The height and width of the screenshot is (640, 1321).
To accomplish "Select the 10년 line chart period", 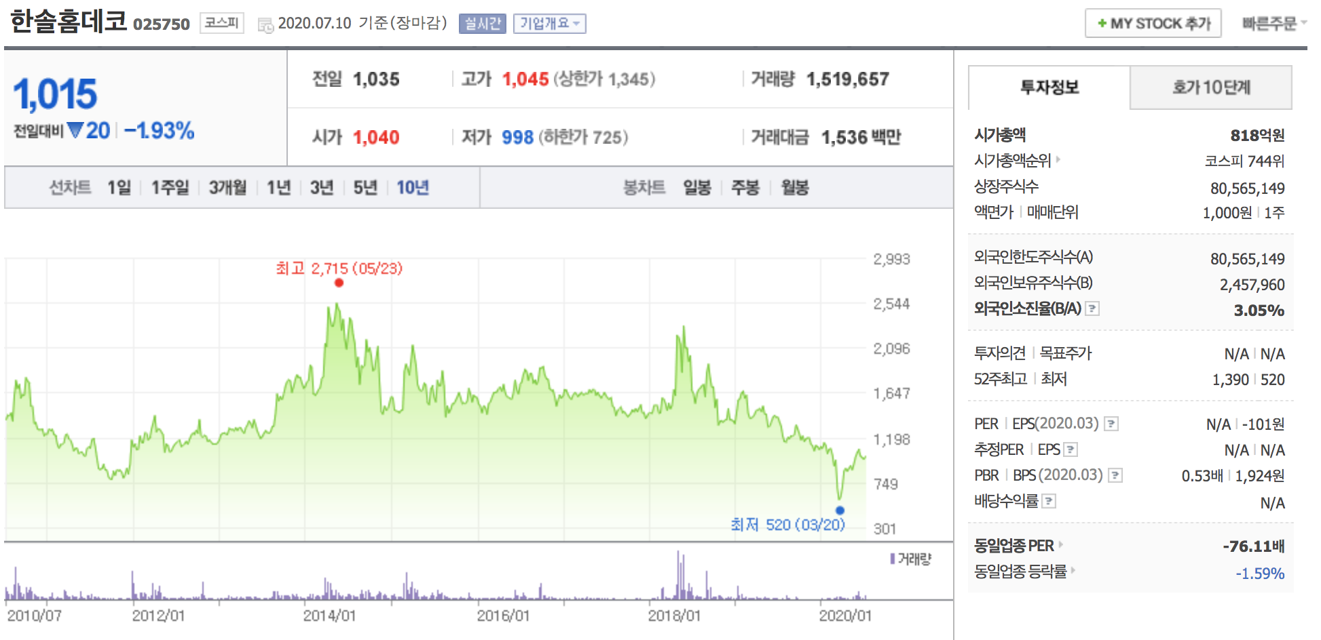I will 413,187.
